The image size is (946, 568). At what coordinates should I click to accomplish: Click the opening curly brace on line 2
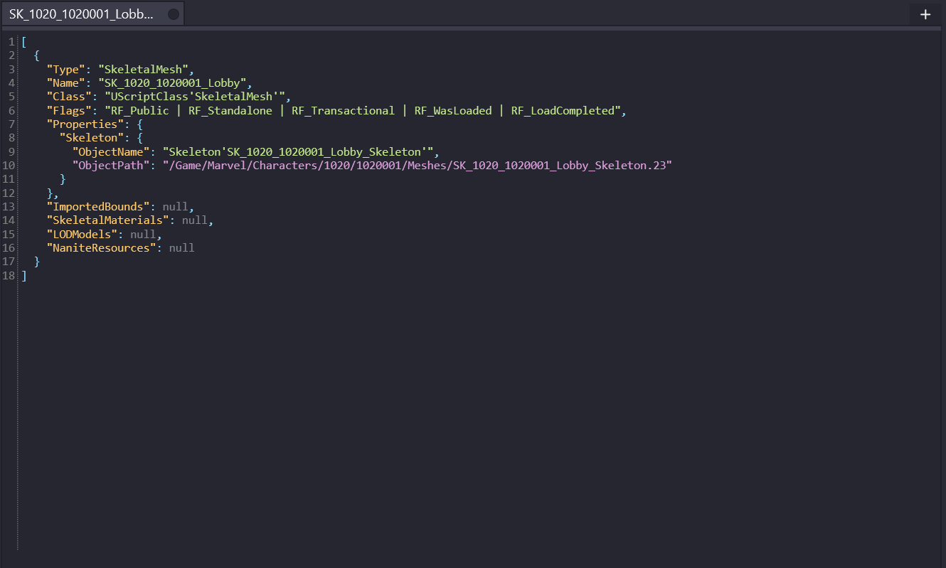tap(37, 55)
